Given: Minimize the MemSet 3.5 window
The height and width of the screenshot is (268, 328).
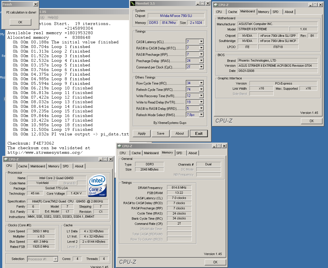Looking at the screenshot, I should click(x=198, y=3).
